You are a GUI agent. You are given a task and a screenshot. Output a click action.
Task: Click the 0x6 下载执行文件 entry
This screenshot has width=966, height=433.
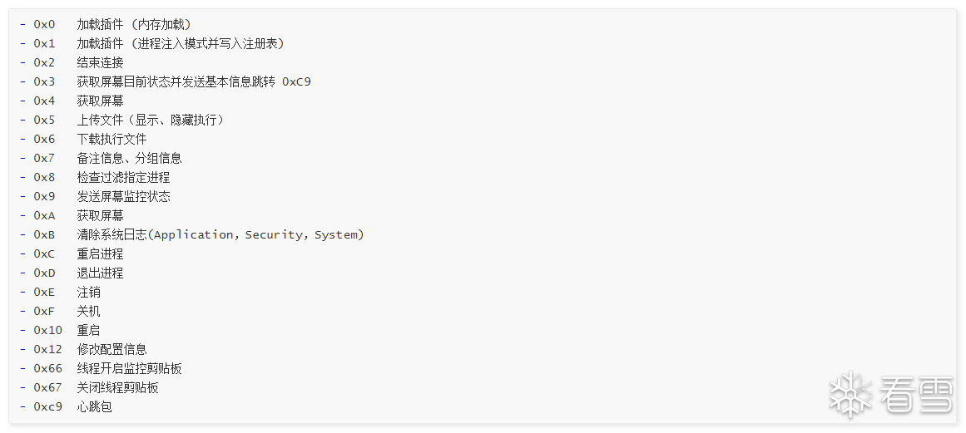(83, 139)
